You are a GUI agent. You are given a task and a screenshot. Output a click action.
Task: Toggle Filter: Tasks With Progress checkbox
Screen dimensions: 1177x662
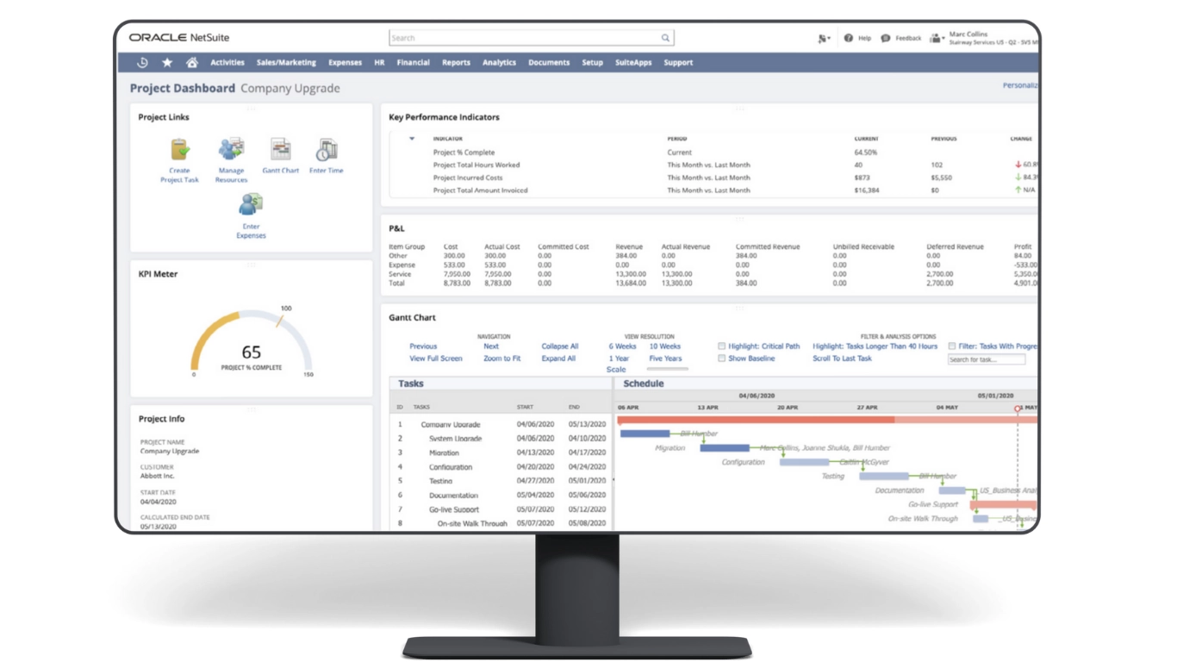pos(952,347)
